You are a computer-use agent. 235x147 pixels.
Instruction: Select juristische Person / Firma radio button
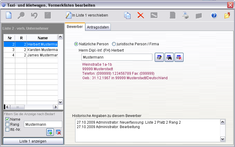[114, 44]
